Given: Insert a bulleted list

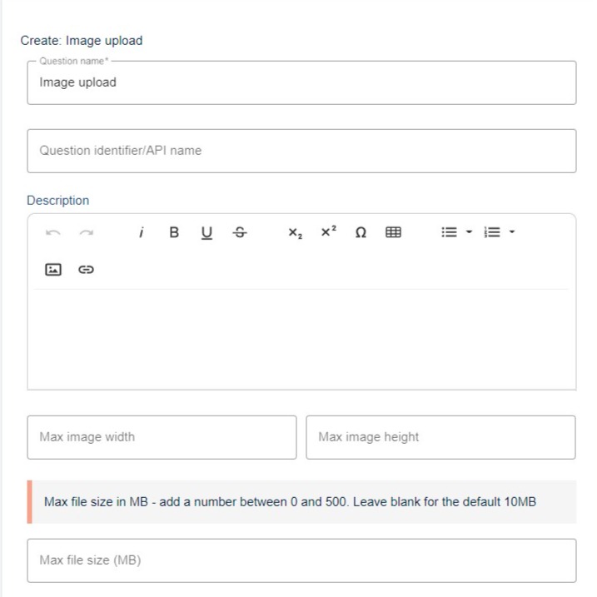Looking at the screenshot, I should coord(450,231).
